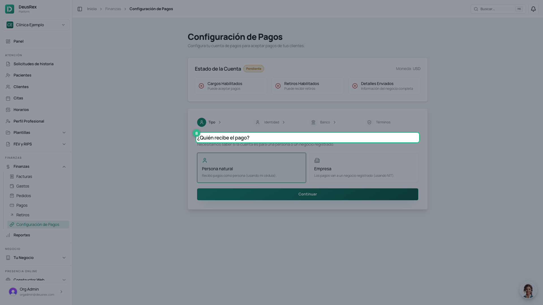Click the Identidad step label

pos(271,122)
